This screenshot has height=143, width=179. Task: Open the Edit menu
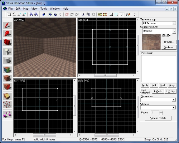[18, 9]
